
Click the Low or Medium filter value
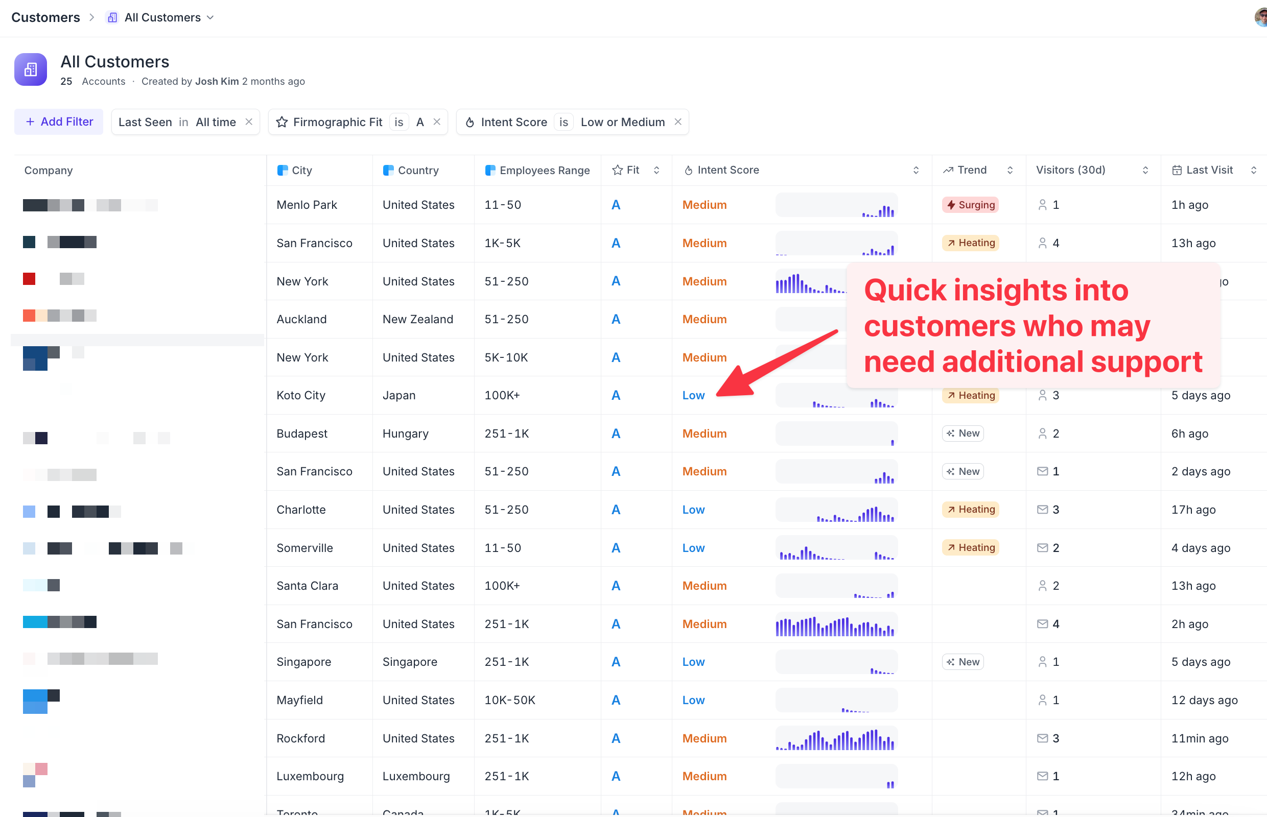click(x=623, y=123)
